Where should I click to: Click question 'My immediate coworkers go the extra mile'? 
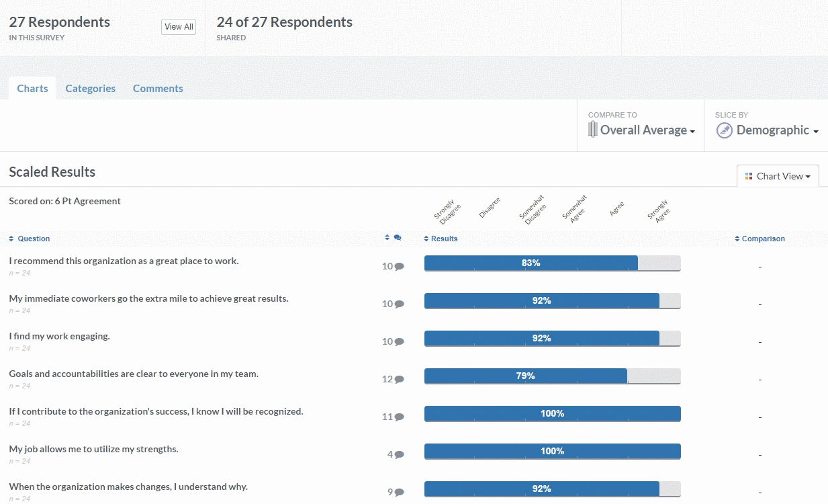click(148, 298)
